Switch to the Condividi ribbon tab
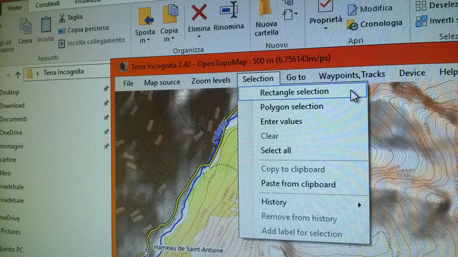This screenshot has width=458, height=257. [48, 5]
